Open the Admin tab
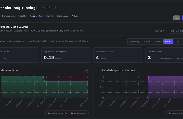This screenshot has height=119, width=183. click(75, 16)
